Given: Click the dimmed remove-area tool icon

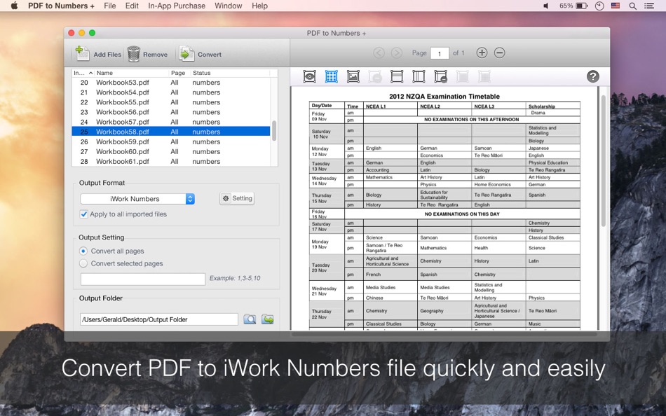Looking at the screenshot, I should [375, 76].
